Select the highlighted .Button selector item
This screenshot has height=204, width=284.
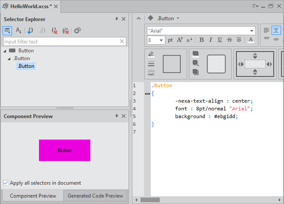(26, 66)
